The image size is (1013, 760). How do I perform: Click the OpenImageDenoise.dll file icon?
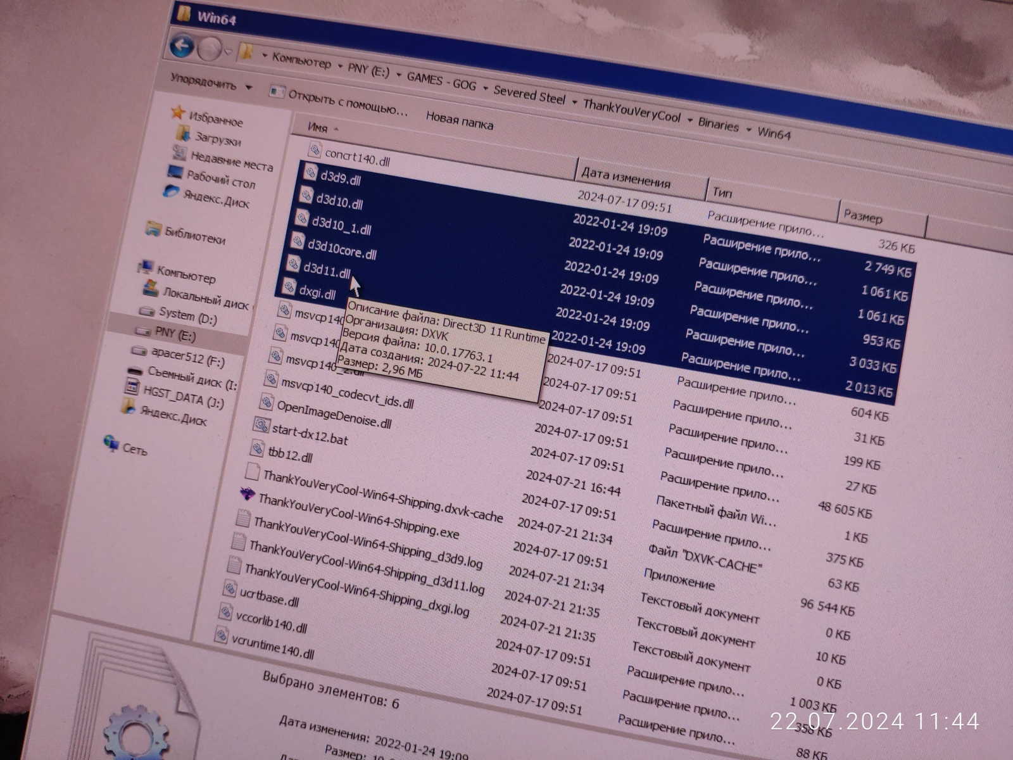point(267,402)
